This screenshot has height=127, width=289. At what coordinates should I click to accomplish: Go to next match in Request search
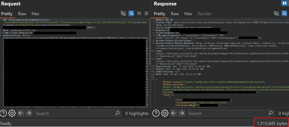[29, 113]
